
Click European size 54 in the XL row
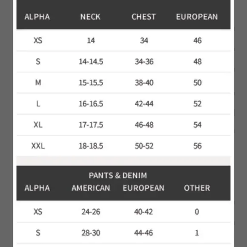(x=197, y=125)
